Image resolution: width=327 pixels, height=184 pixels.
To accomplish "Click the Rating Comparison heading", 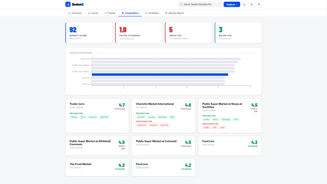I will [81, 53].
